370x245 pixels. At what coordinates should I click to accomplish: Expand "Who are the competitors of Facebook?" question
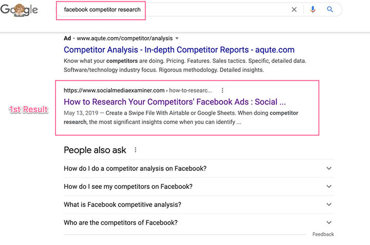(x=329, y=223)
